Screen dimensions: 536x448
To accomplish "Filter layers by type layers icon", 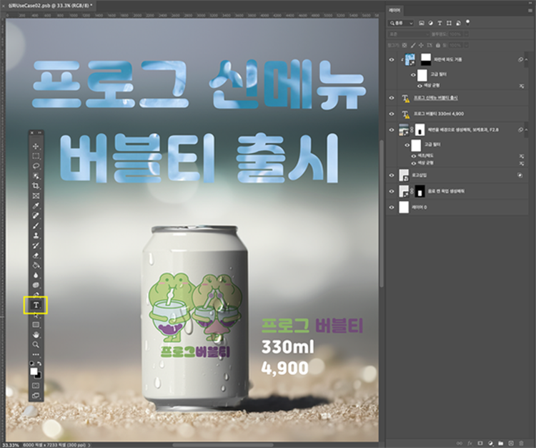I will pyautogui.click(x=440, y=24).
